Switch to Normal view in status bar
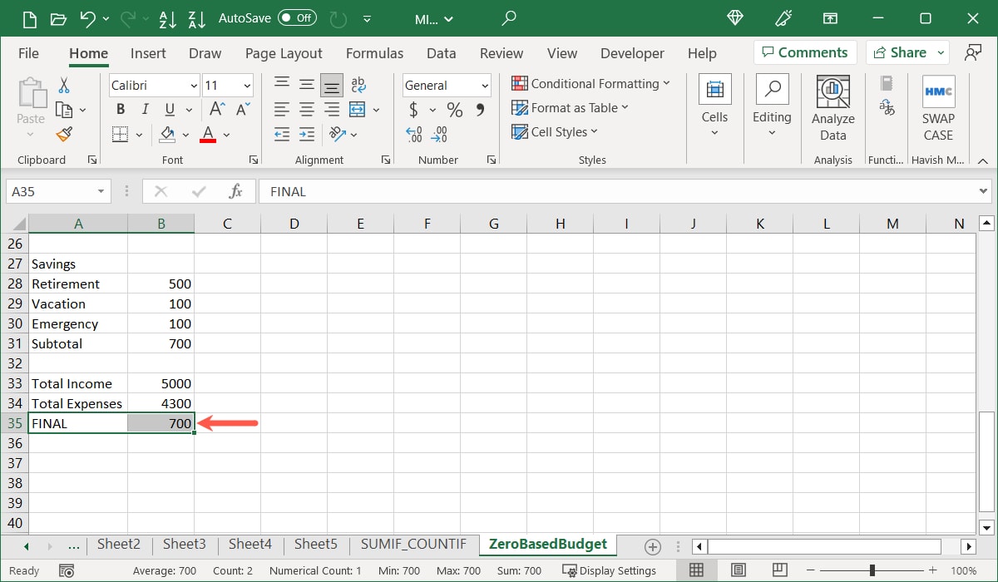 coord(697,570)
